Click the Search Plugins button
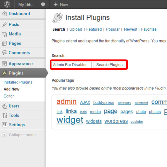 110,65
